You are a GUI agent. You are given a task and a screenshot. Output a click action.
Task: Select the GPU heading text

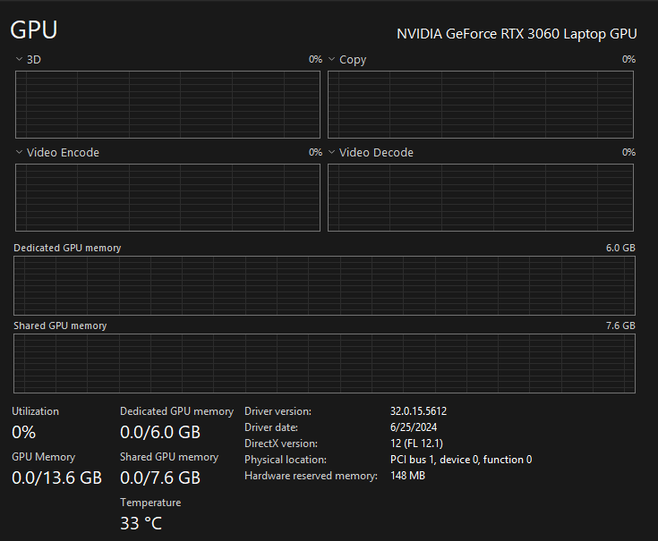click(34, 30)
